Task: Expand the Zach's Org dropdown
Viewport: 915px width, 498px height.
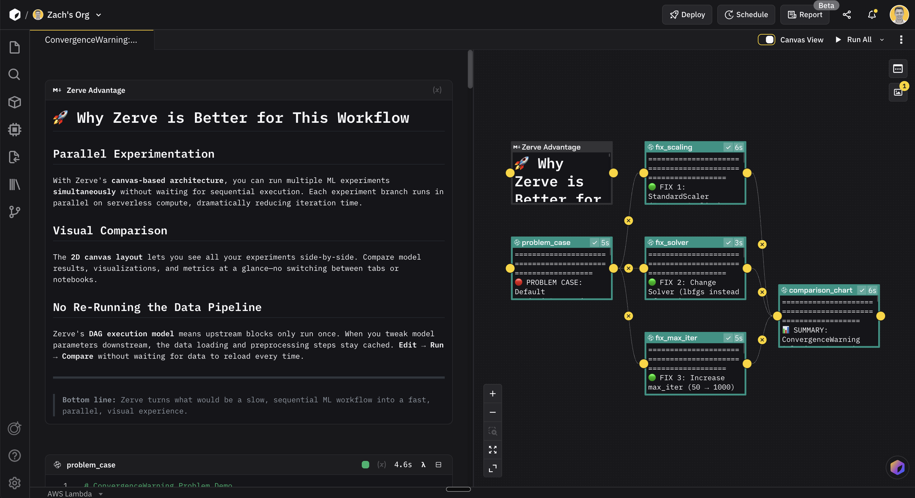Action: (99, 15)
